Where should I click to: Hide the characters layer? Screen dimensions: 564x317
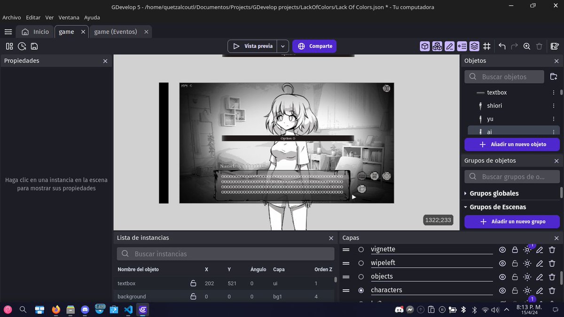pos(502,290)
